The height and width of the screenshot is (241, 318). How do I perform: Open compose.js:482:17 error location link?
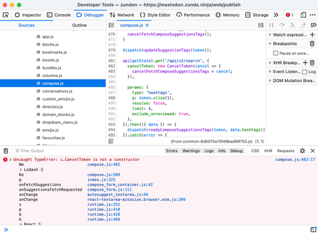(x=295, y=160)
